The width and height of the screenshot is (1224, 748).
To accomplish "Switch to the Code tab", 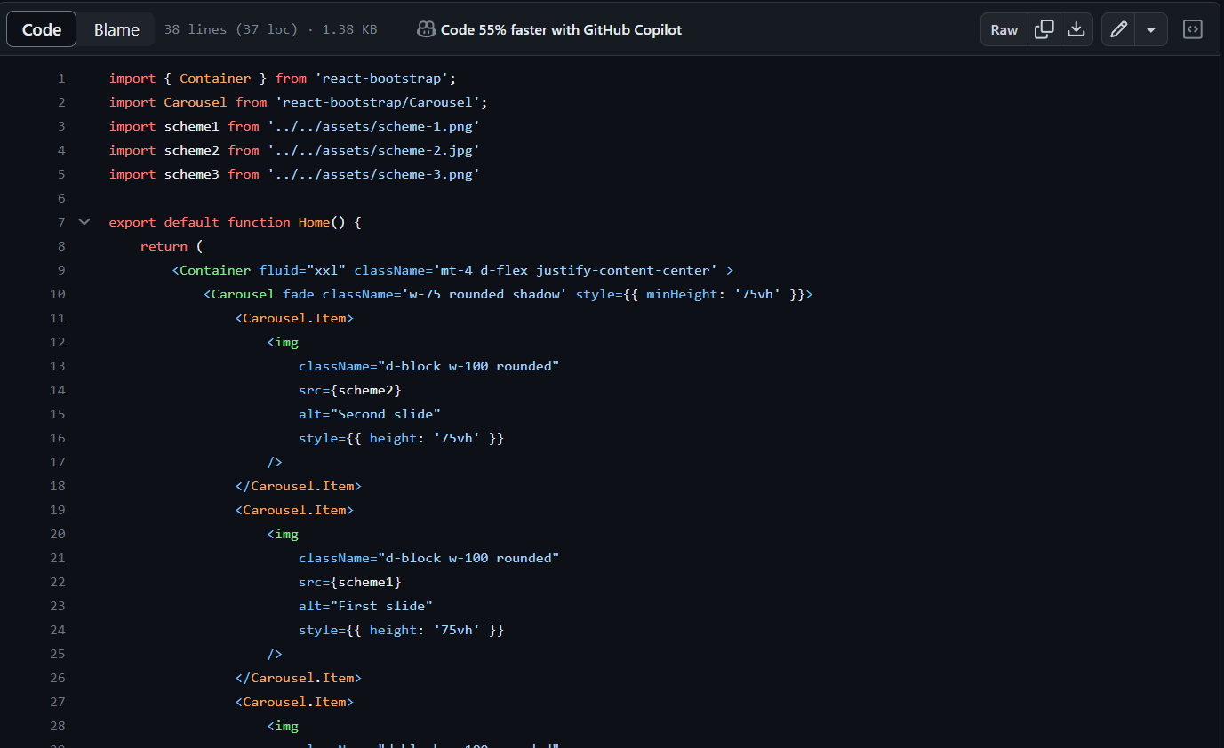I will pyautogui.click(x=42, y=29).
